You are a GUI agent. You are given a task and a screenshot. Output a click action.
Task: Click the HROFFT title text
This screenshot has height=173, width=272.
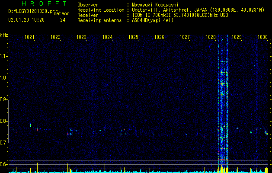tap(44, 3)
